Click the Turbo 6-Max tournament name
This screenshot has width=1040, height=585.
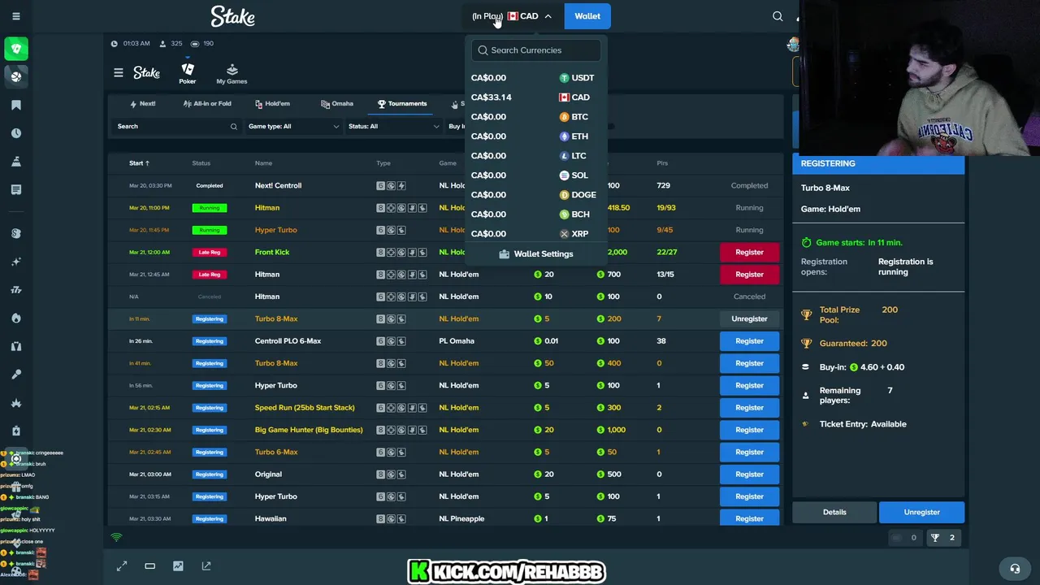276,452
